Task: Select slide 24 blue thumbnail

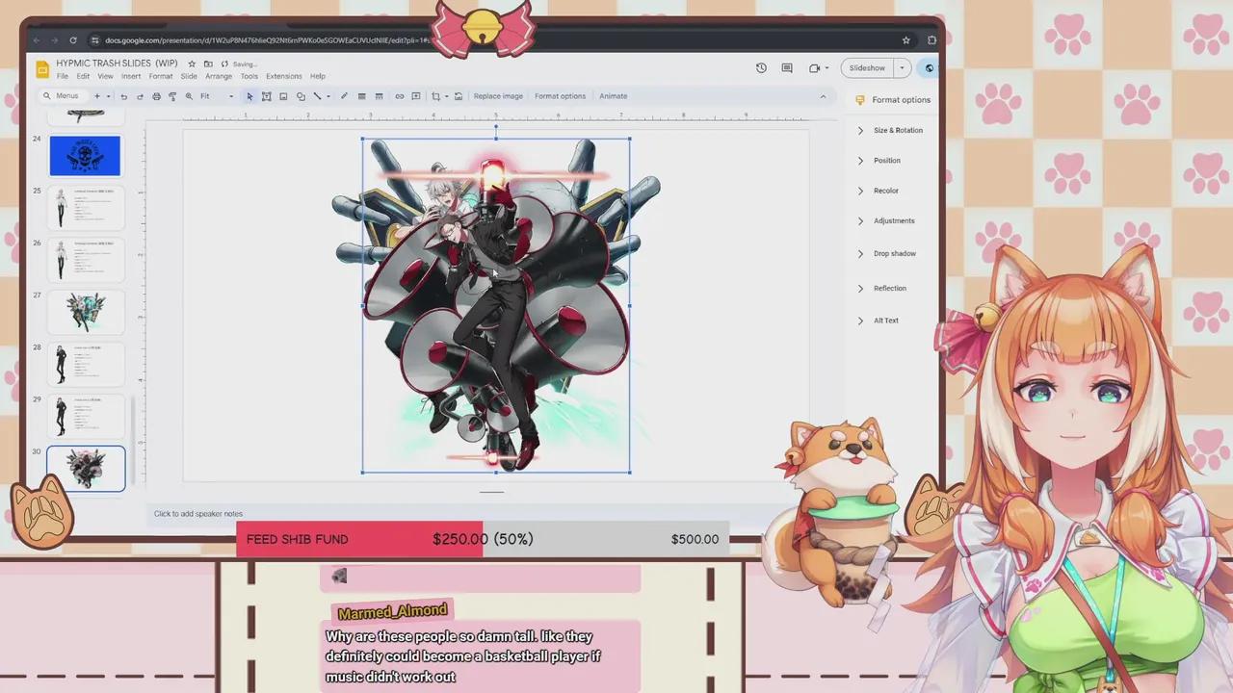Action: pyautogui.click(x=85, y=156)
